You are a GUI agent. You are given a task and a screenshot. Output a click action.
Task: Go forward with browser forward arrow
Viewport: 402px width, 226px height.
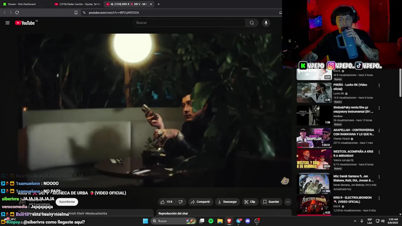point(10,13)
